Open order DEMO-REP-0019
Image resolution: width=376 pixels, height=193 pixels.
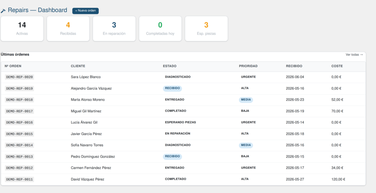pos(19,88)
